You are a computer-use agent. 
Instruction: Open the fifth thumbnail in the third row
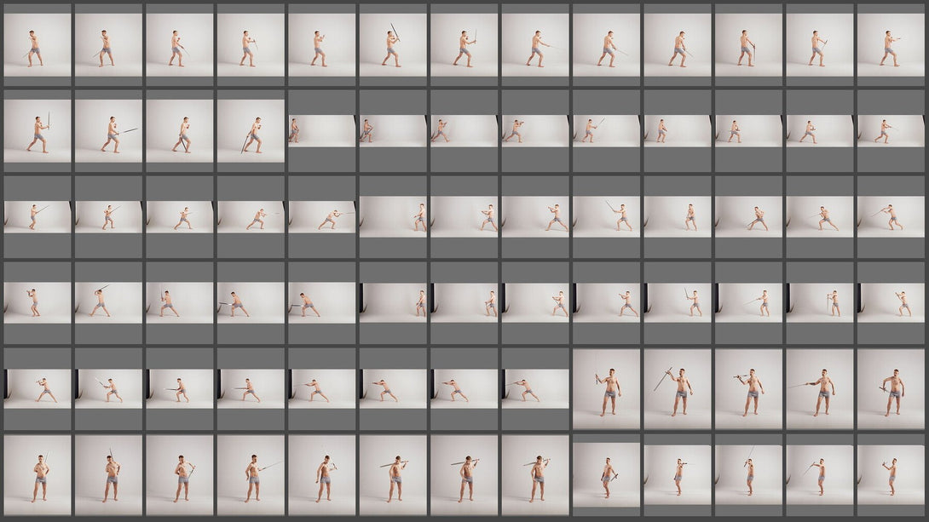[321, 216]
